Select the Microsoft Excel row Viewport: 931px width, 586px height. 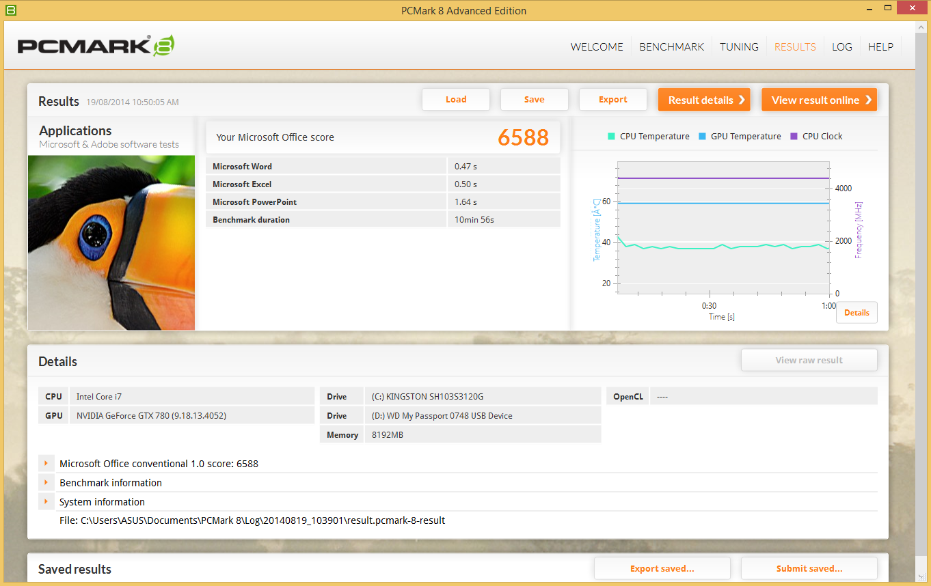pos(383,184)
